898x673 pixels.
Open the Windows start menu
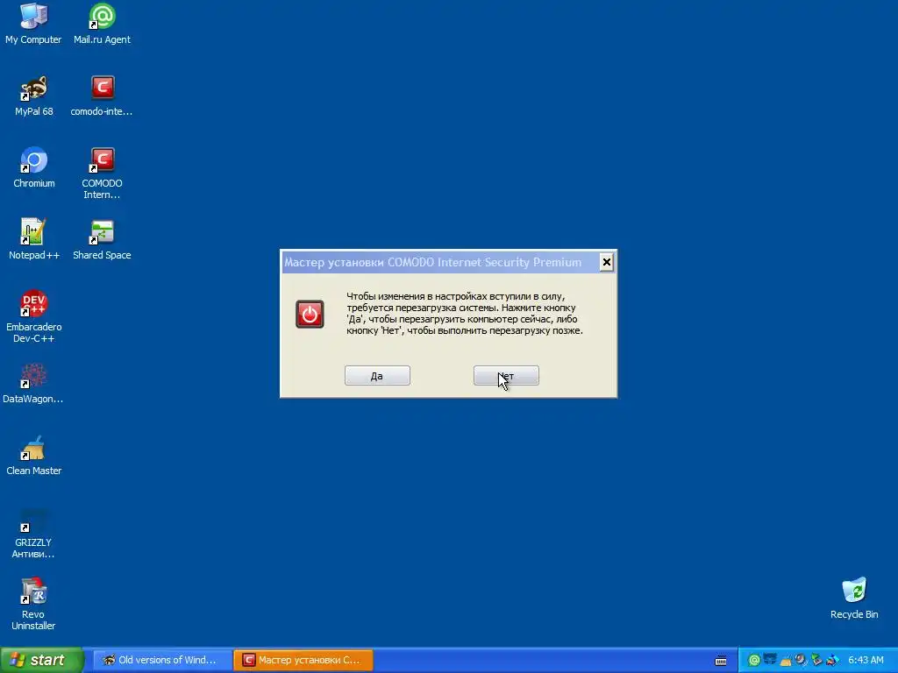[x=41, y=660]
